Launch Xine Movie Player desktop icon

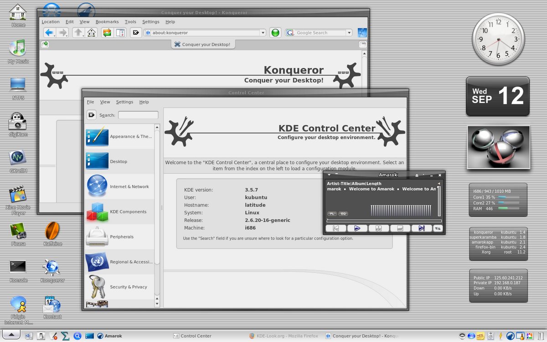coord(18,200)
